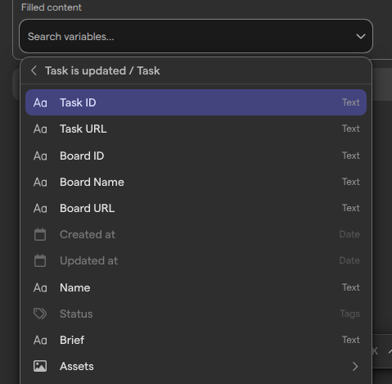This screenshot has height=384, width=392.
Task: Click the calendar icon beside Updated at
Action: [40, 260]
